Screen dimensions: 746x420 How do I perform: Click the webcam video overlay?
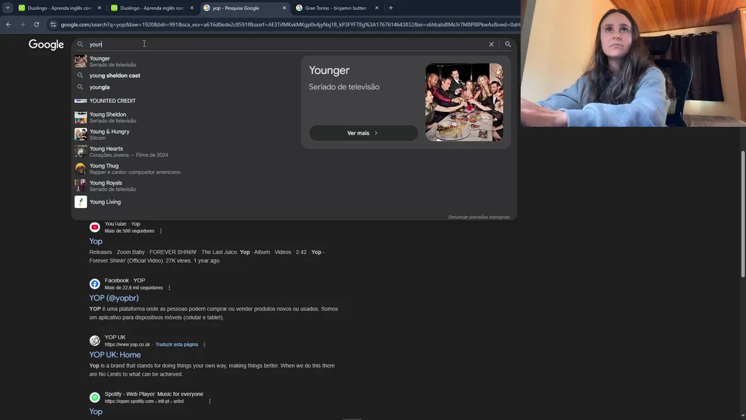tap(633, 63)
